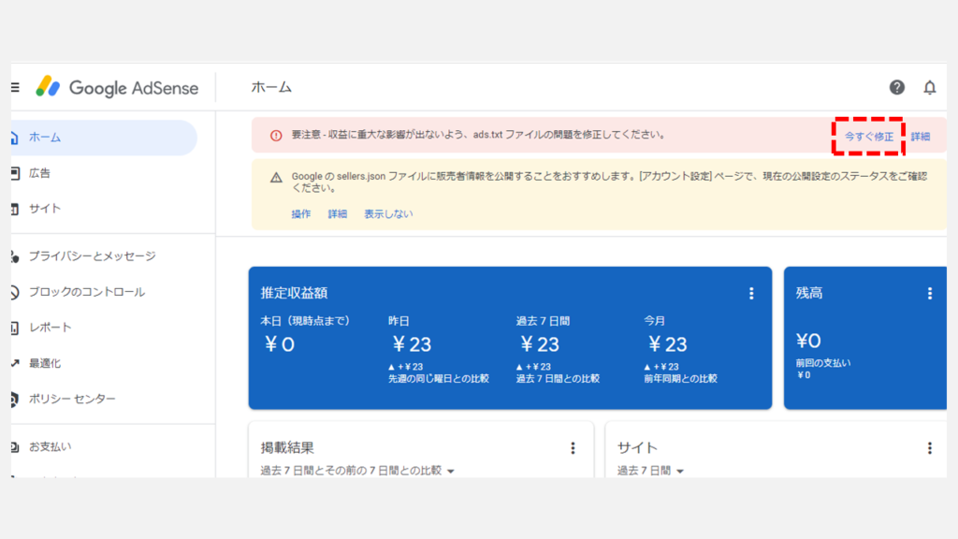
Task: Click 詳細 link in red alert
Action: pos(921,137)
